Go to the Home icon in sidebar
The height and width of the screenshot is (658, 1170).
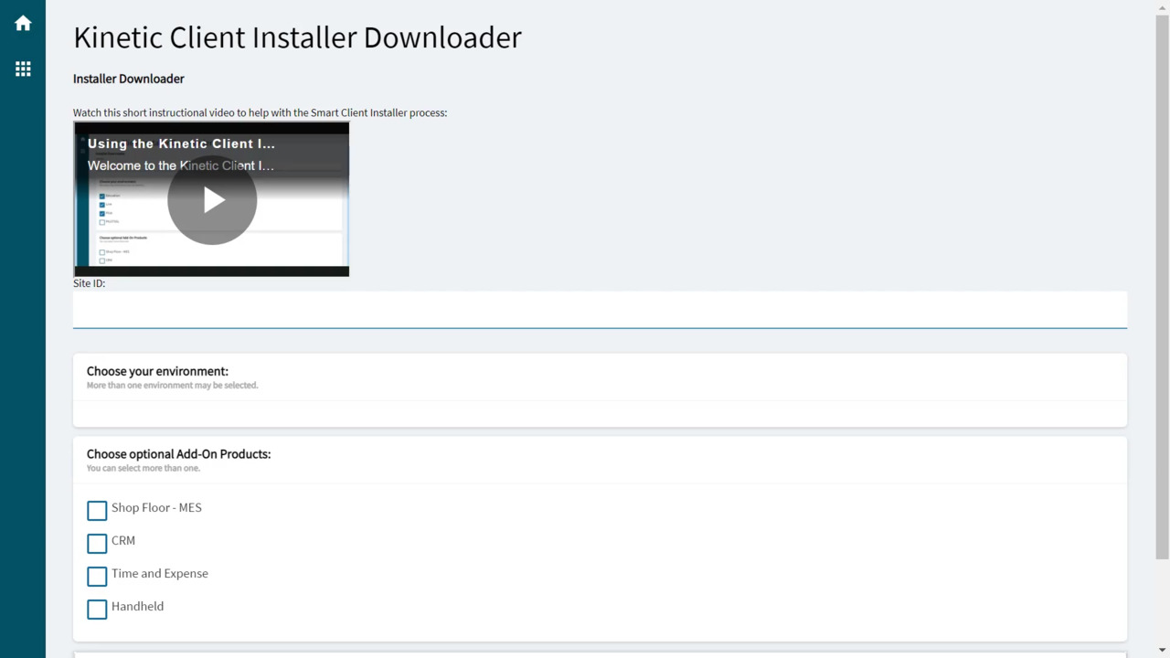tap(23, 24)
